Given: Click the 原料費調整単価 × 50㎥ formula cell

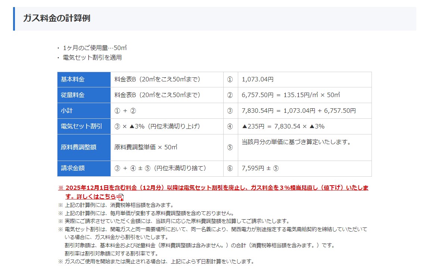Looking at the screenshot, I should [146, 147].
